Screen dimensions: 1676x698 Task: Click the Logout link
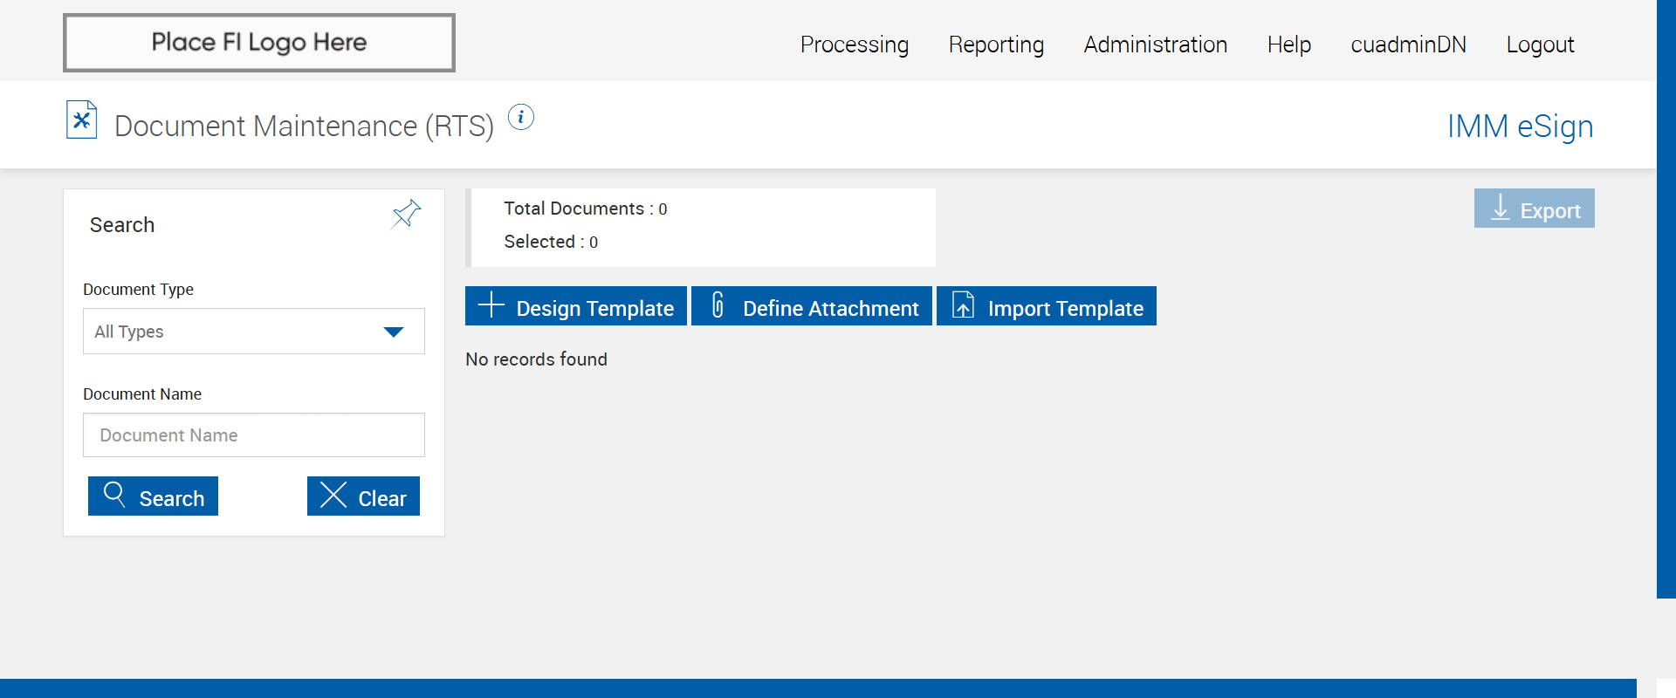point(1540,44)
